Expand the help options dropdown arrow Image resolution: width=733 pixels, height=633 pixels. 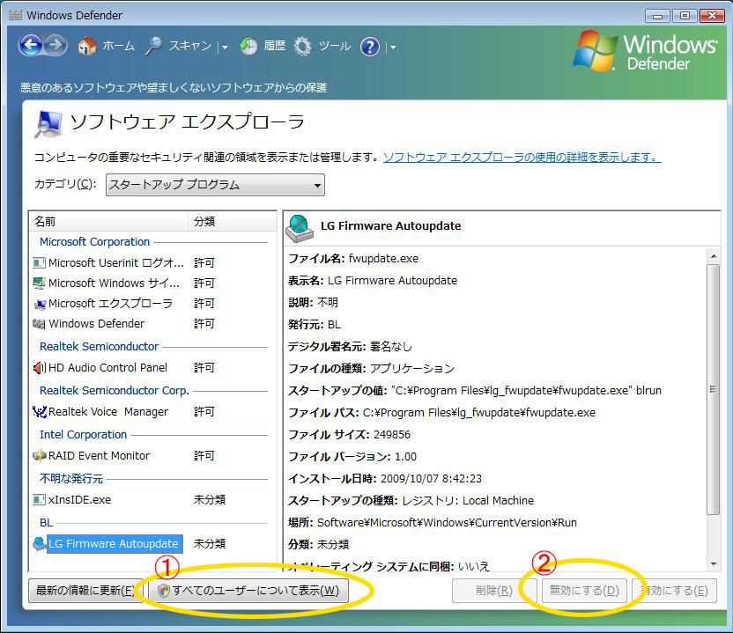[x=392, y=48]
